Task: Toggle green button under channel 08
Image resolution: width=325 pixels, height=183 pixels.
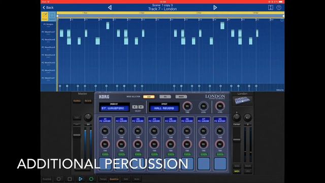Action: click(x=220, y=155)
